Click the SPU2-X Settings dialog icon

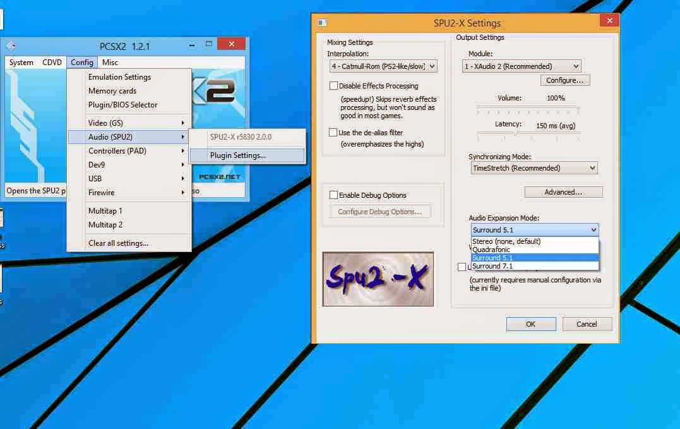tap(322, 21)
